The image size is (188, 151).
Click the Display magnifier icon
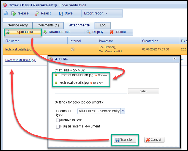88,32
